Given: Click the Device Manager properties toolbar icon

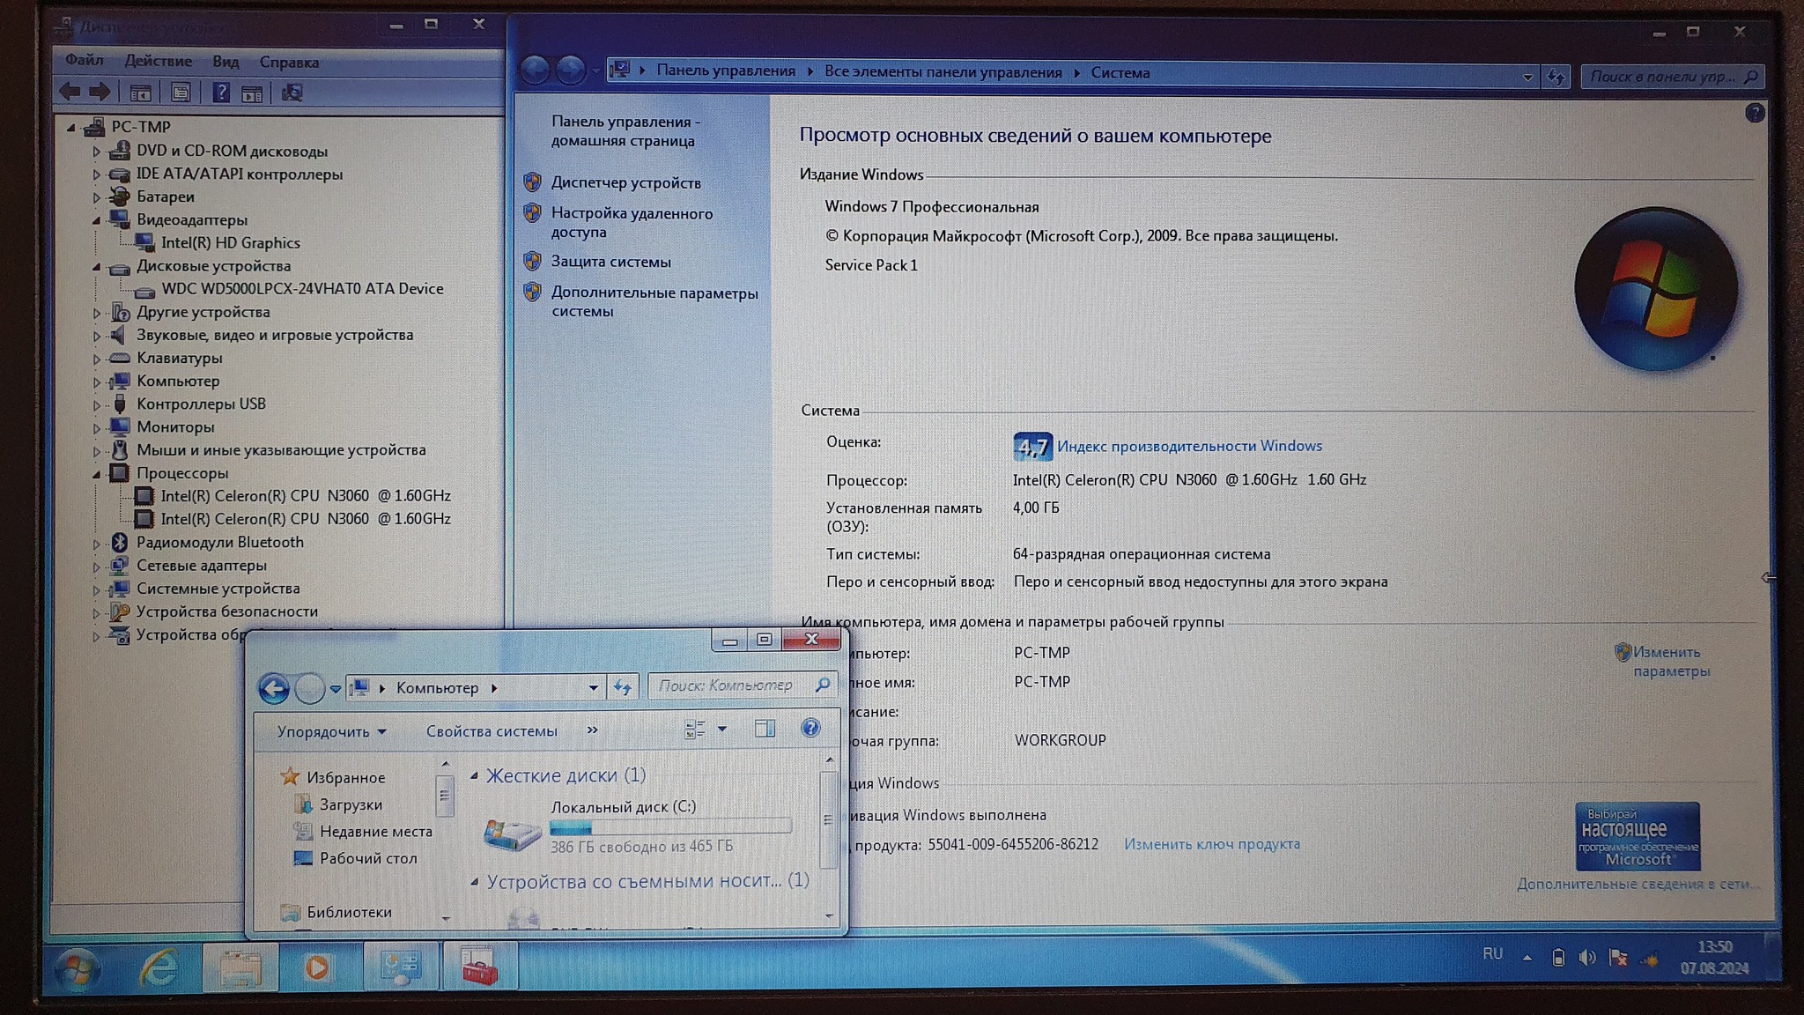Looking at the screenshot, I should coord(181,93).
